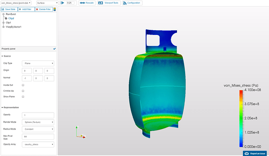Click the Property panel header
This screenshot has height=156, width=269.
pos(28,49)
